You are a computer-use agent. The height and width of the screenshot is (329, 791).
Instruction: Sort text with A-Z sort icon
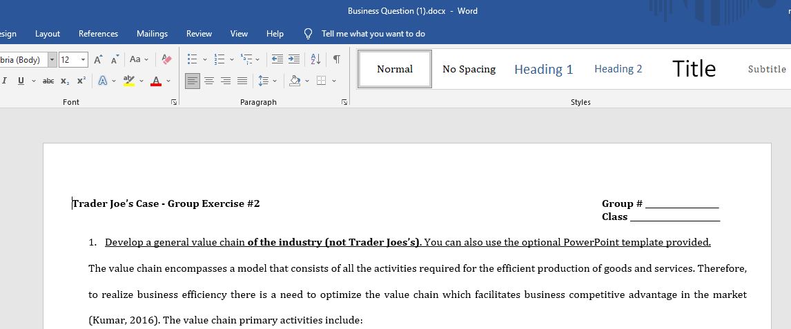(x=316, y=59)
